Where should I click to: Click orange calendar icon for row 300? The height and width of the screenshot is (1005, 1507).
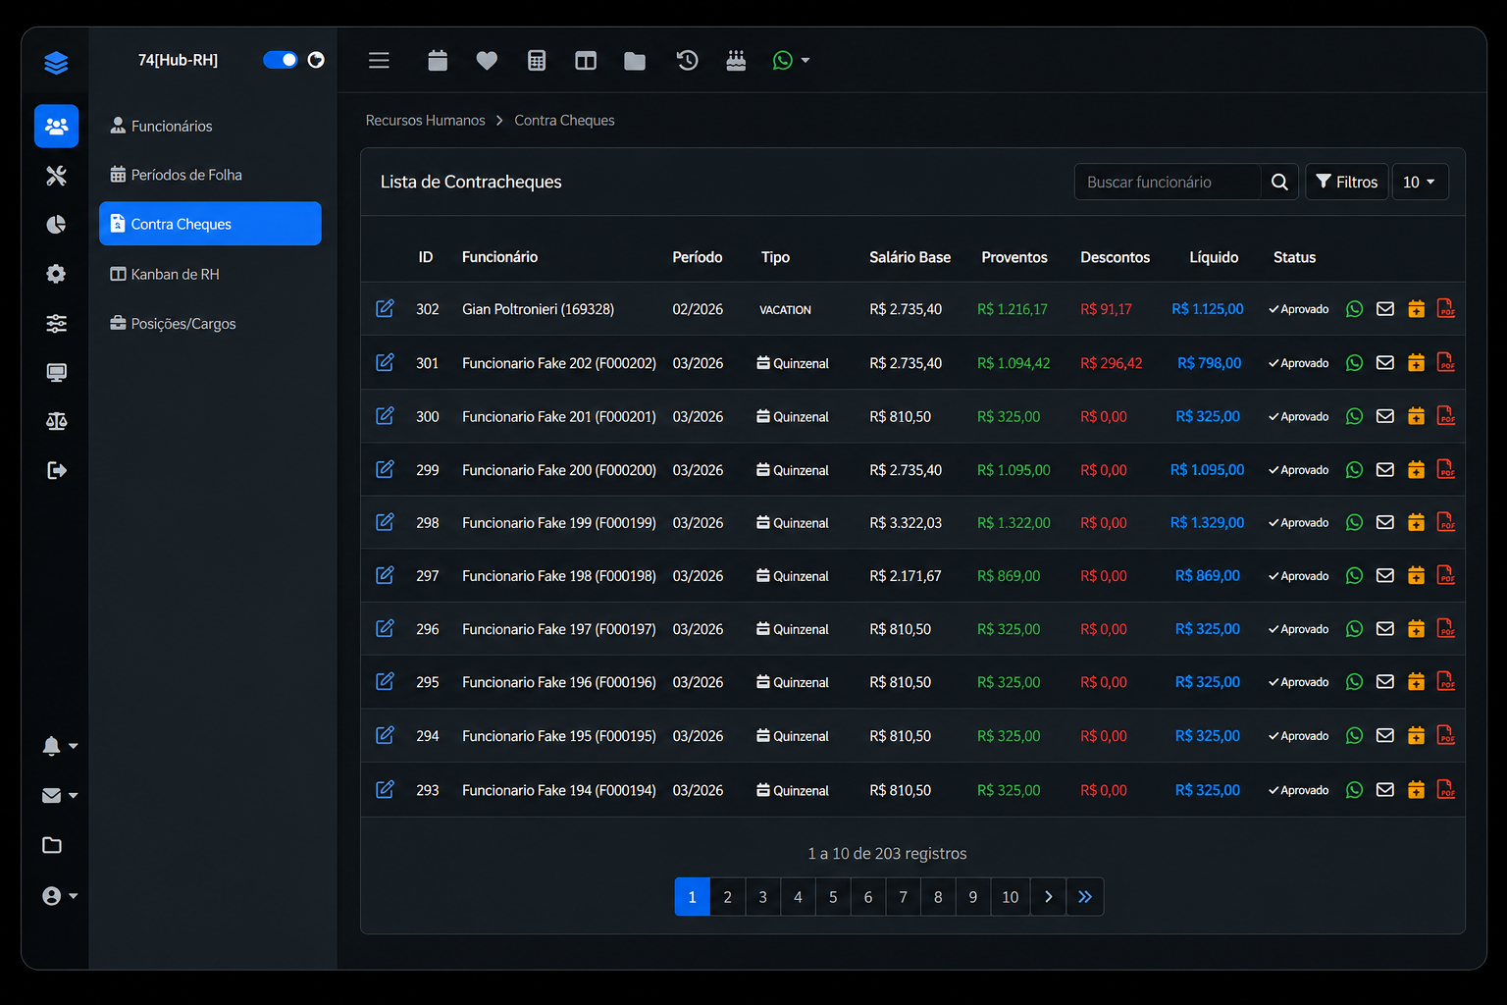(1416, 416)
